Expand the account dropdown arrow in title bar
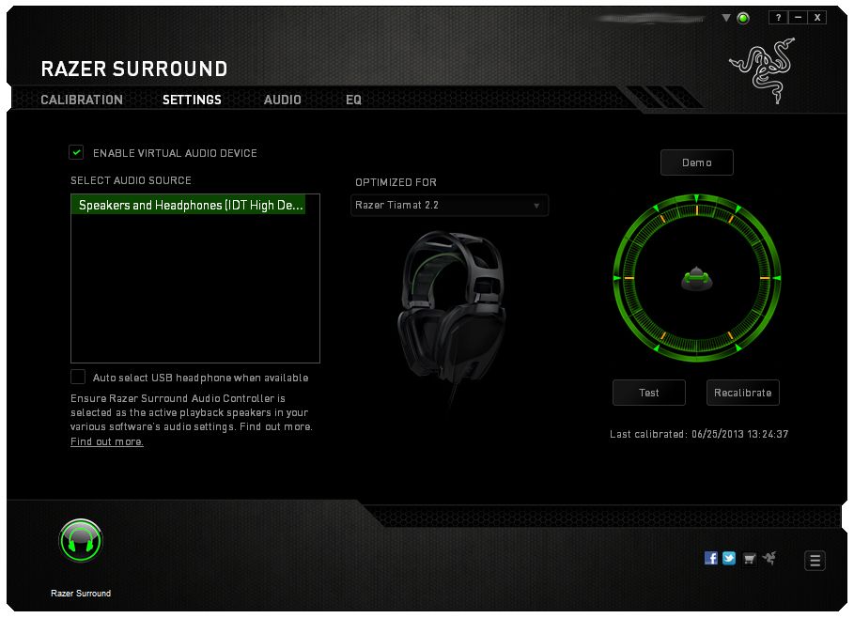 coord(725,17)
